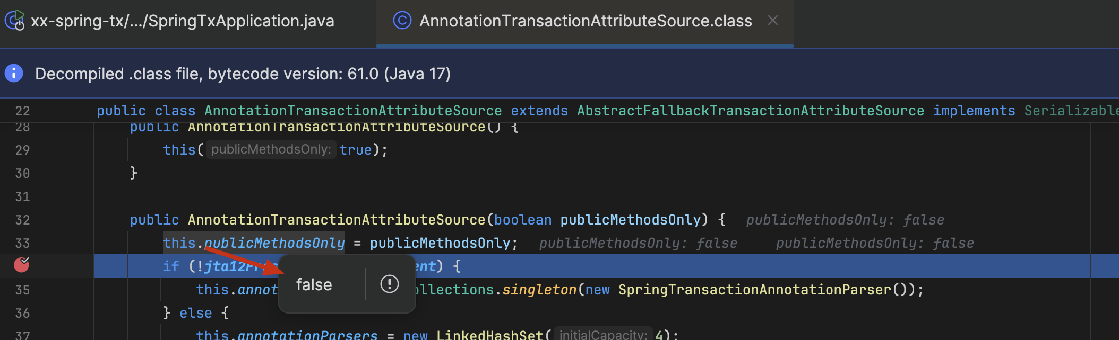Click the publicMethodsOnly inlay hint on line 29
1119x340 pixels.
click(x=271, y=149)
